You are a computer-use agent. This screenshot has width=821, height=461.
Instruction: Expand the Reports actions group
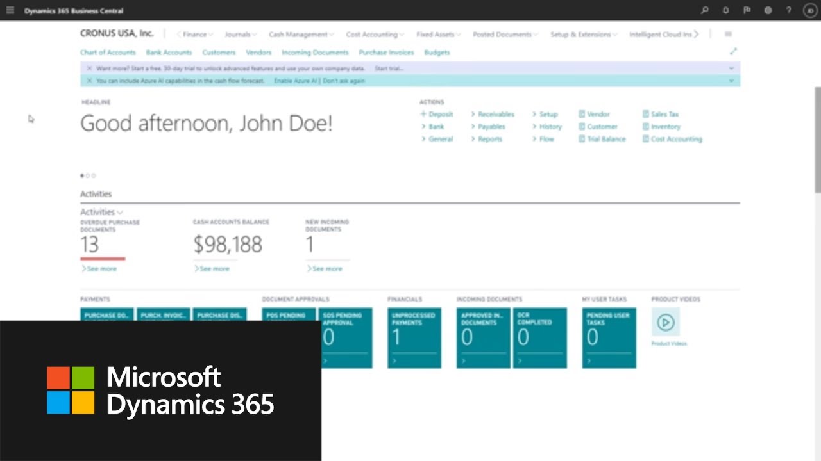pos(487,139)
